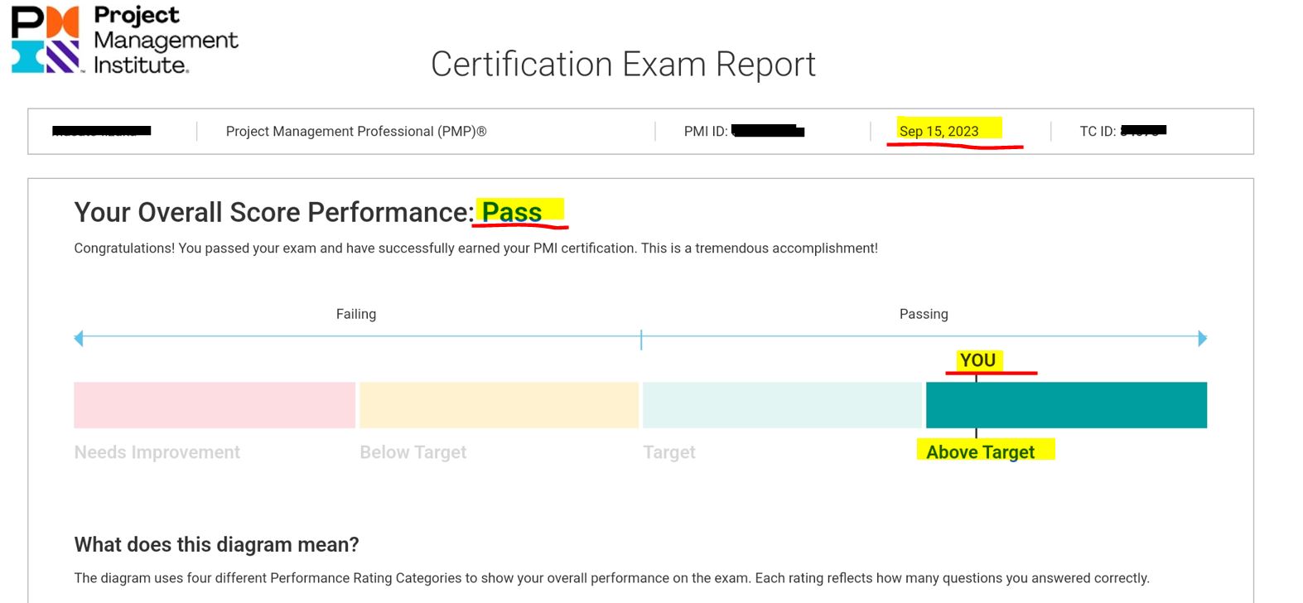This screenshot has width=1303, height=603.
Task: Click the highlighted Pass result text
Action: click(512, 212)
